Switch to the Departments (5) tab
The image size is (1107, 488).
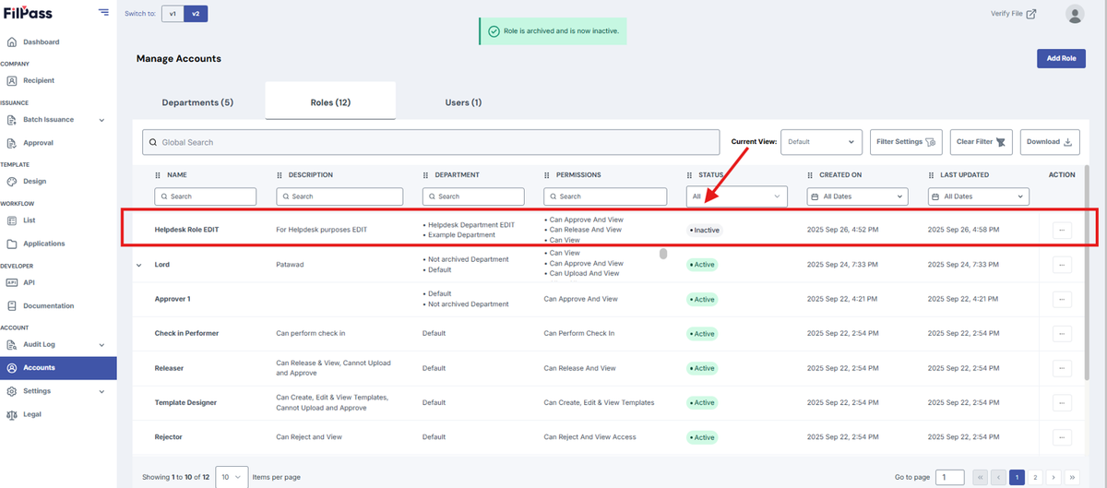(197, 102)
